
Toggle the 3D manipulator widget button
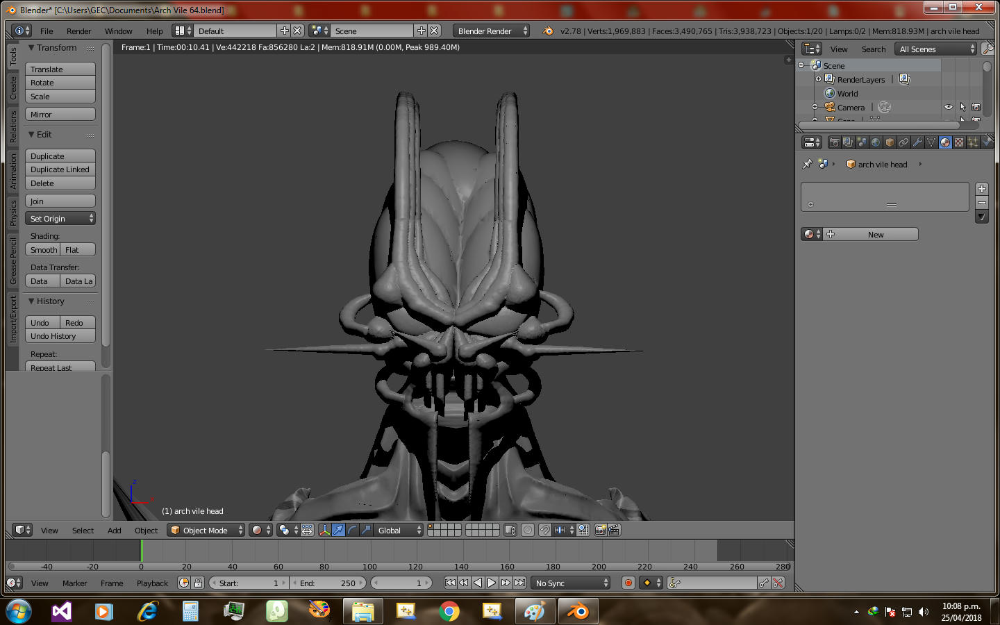[x=324, y=530]
